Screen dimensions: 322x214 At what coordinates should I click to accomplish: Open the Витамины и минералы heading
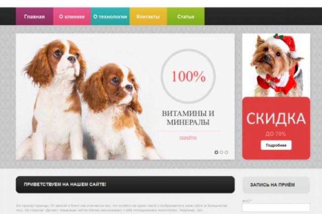click(188, 118)
